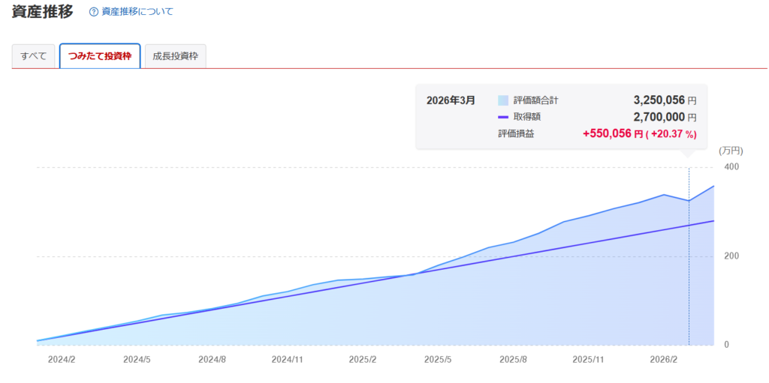Click the 2025/8 x-axis label
Image resolution: width=769 pixels, height=383 pixels.
coord(514,360)
